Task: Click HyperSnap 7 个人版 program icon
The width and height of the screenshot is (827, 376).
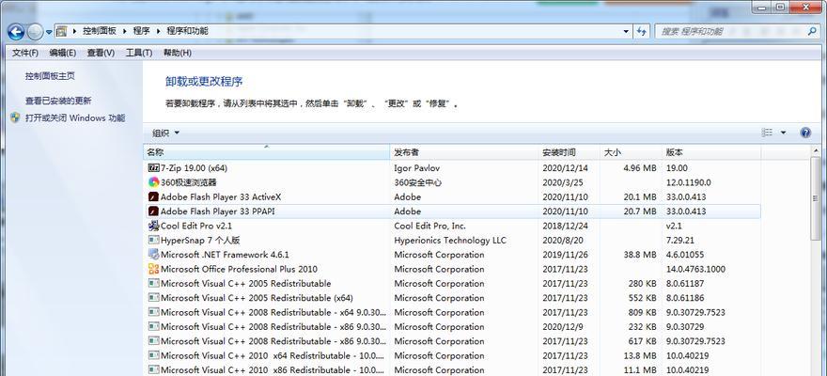Action: (x=153, y=241)
